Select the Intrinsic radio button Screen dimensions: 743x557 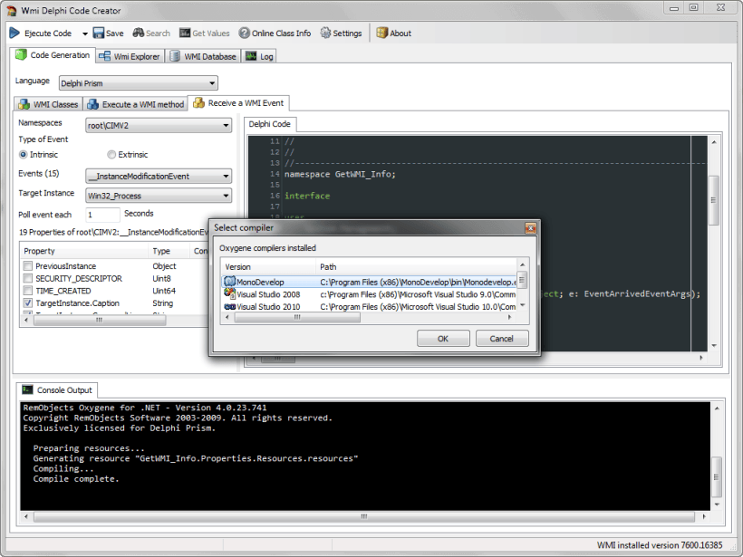coord(23,154)
